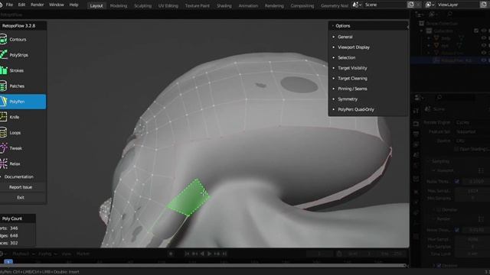The width and height of the screenshot is (490, 275).
Task: Switch to the Sculpting workspace tab
Action: click(142, 5)
